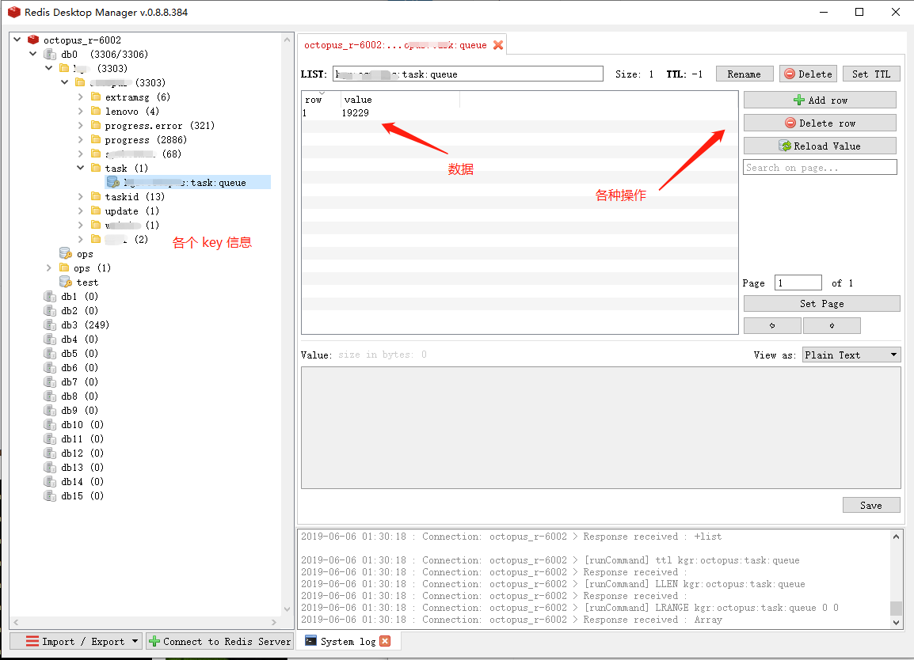Image resolution: width=914 pixels, height=660 pixels.
Task: Click the key tree vertical scrollbar
Action: [x=287, y=324]
